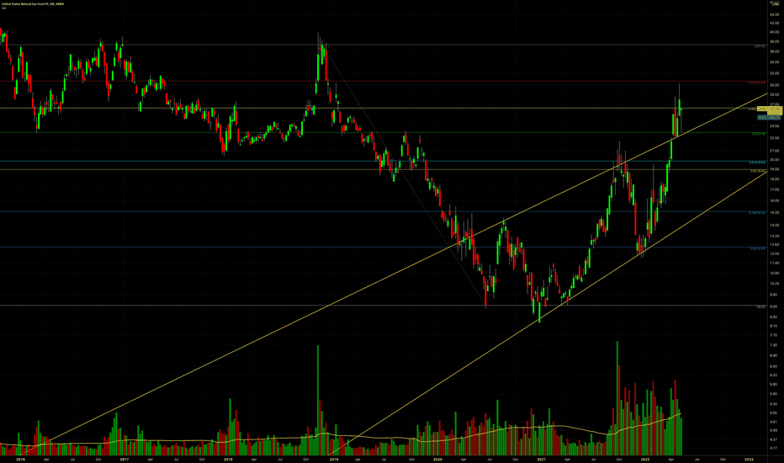Click the 2017 label on time axis
784x463 pixels.
[124, 459]
